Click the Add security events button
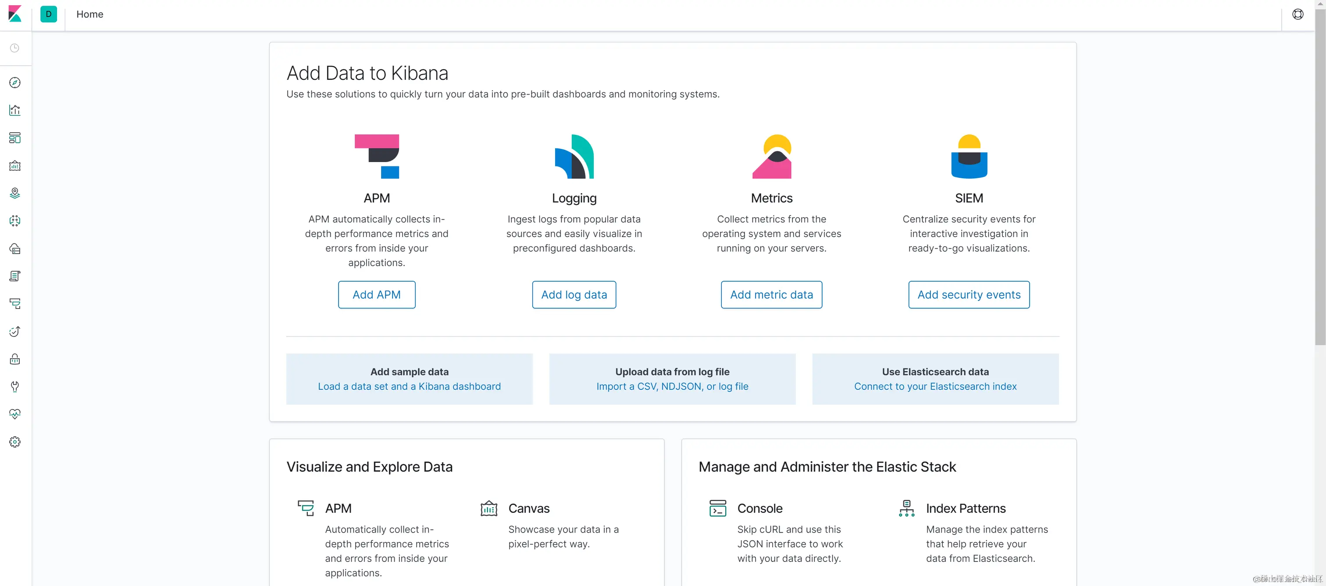The image size is (1326, 586). tap(968, 295)
